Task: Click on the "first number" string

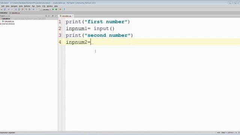Action: 106,22
